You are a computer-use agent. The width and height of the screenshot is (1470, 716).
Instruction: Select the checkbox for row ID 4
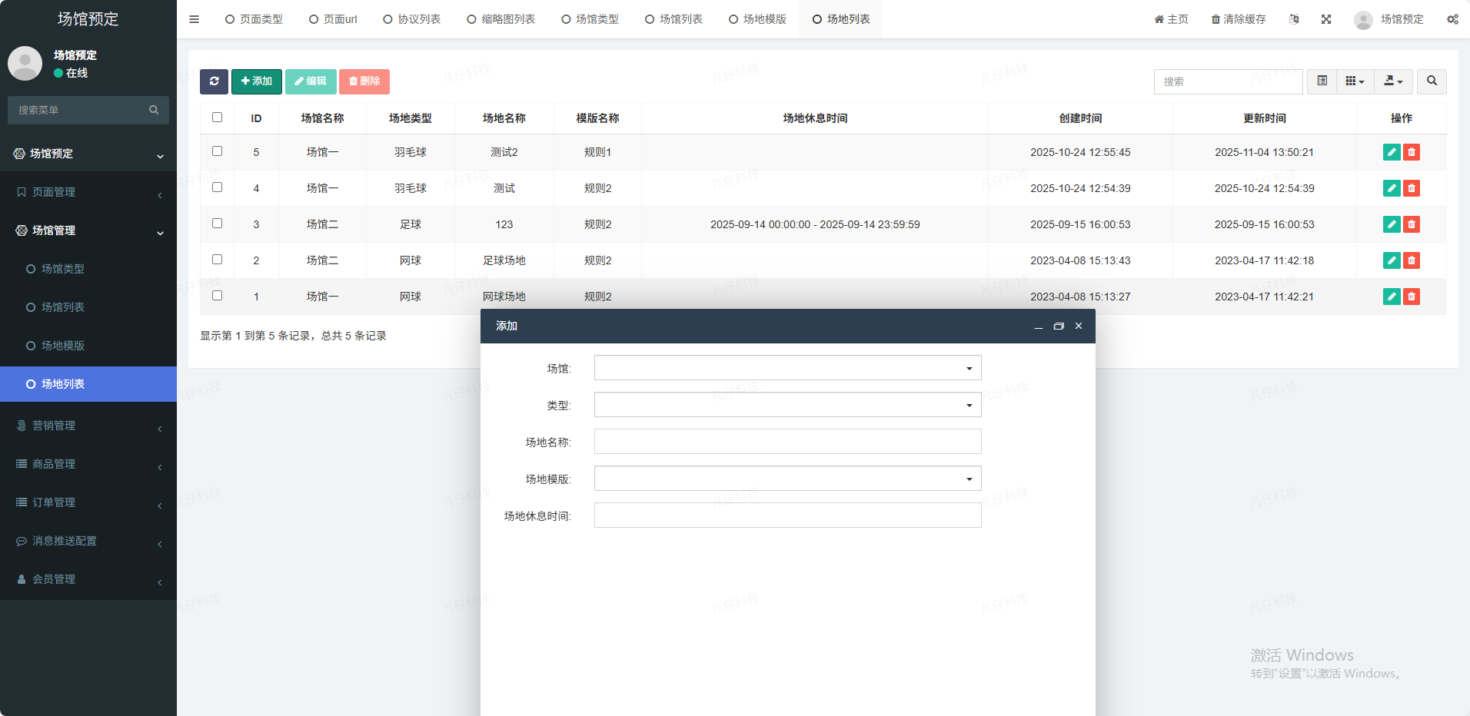point(217,187)
